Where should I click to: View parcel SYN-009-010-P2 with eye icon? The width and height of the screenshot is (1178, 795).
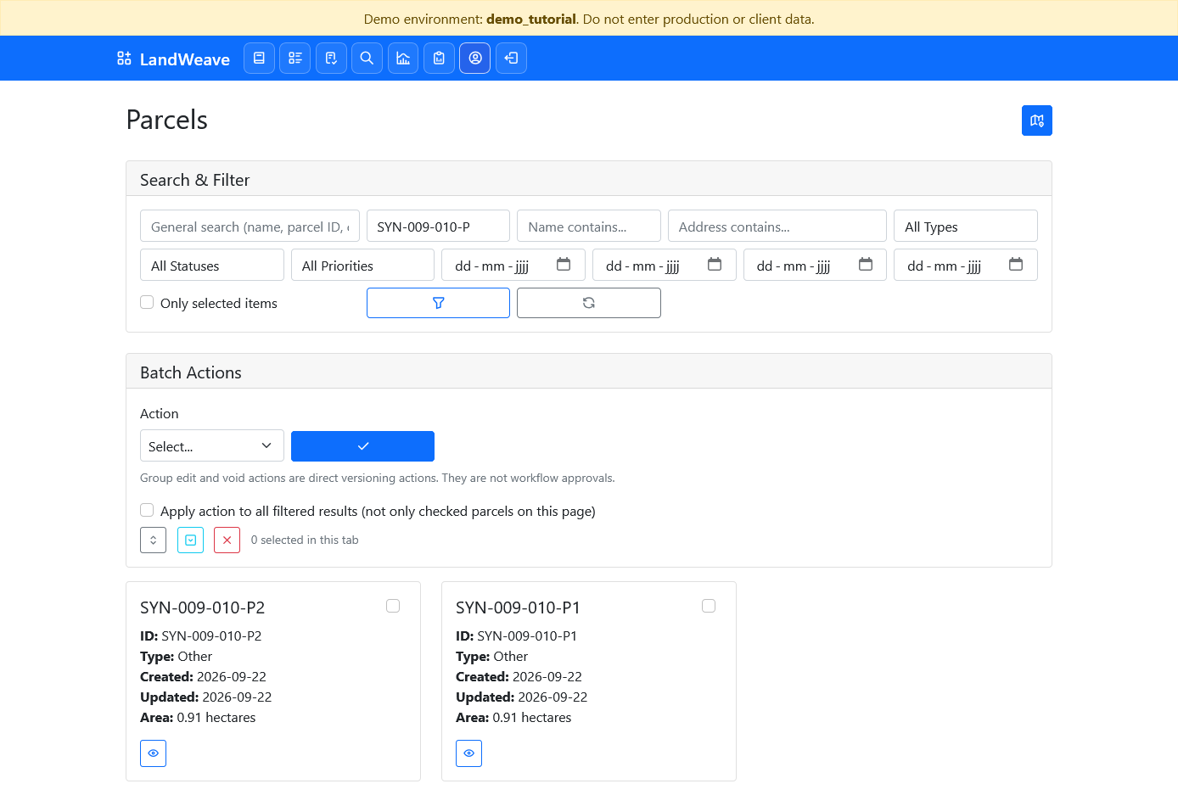153,753
